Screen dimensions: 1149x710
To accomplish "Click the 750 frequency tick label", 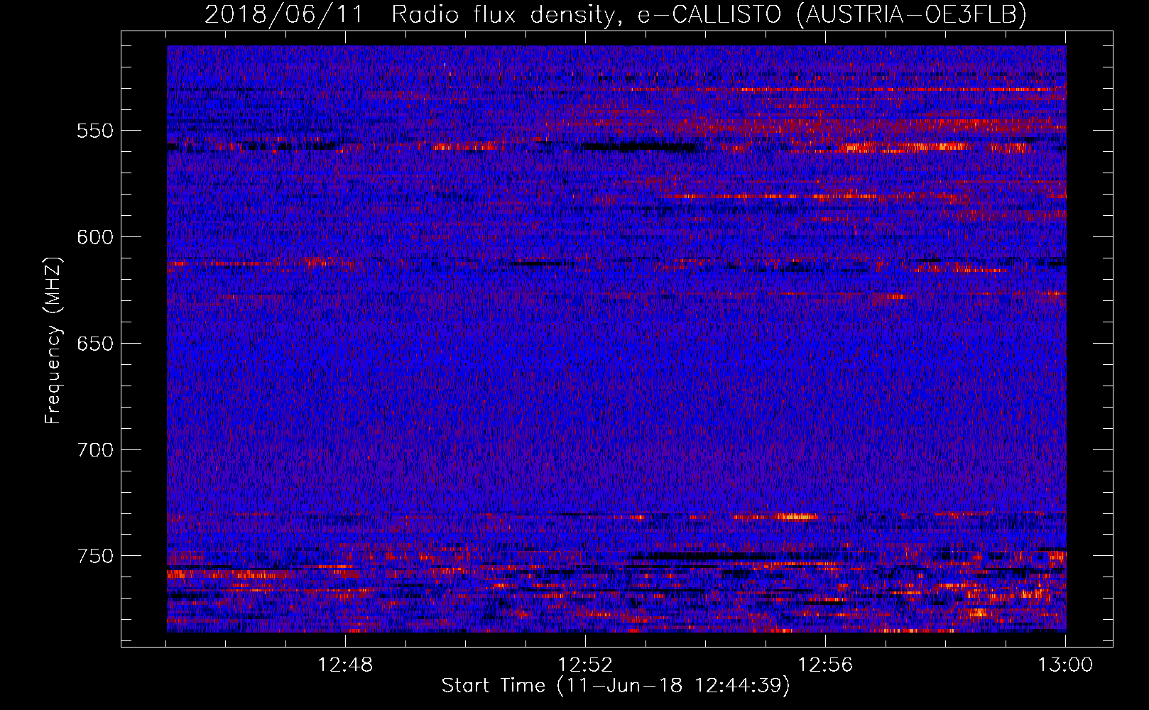I will [95, 556].
